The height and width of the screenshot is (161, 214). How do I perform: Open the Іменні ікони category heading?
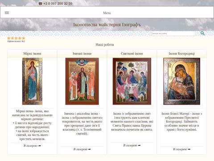point(82,54)
